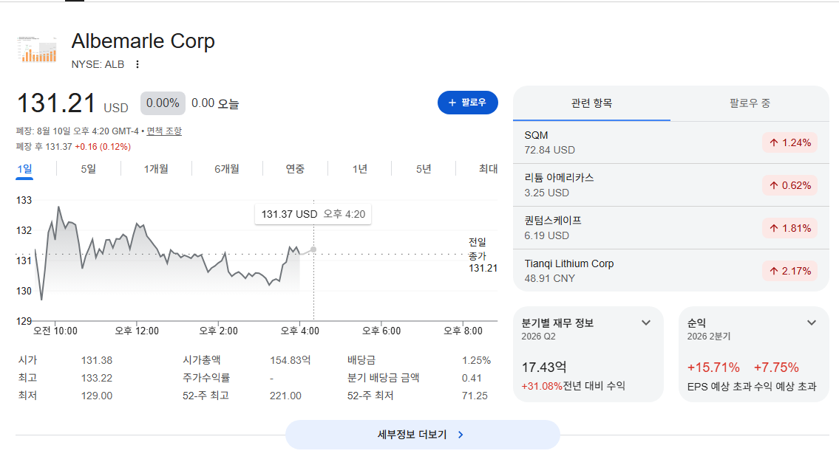
Task: Switch to the 팔로우 중 tab
Action: 750,103
